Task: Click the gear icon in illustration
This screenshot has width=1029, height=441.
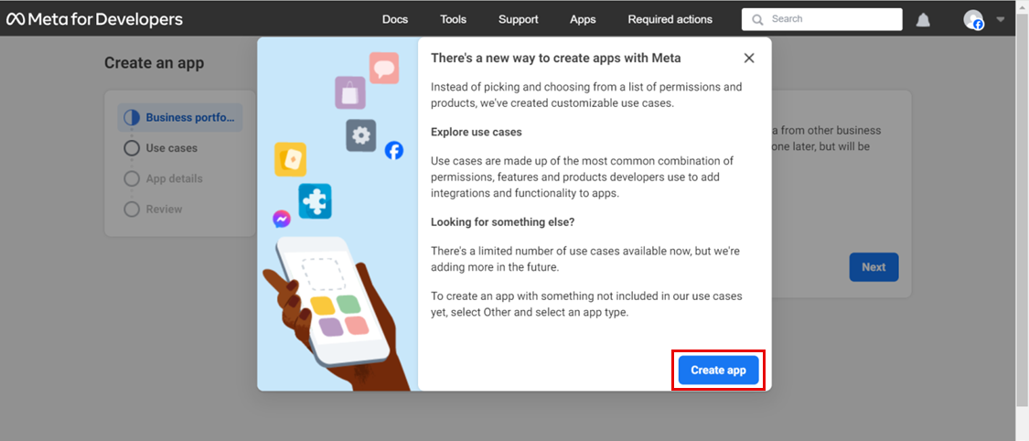Action: (x=361, y=135)
